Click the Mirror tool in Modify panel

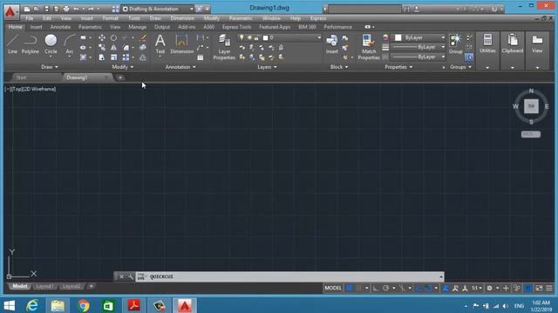113,48
